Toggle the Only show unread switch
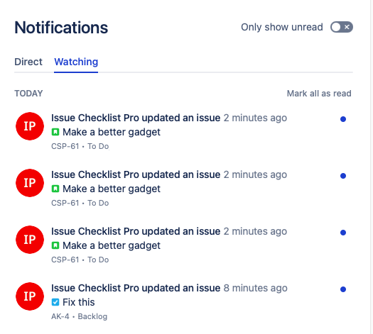 coord(341,27)
